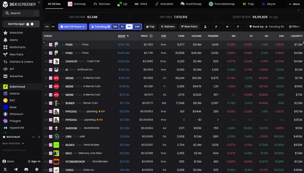Switch to the Uniswap DEX tab

(76, 4)
